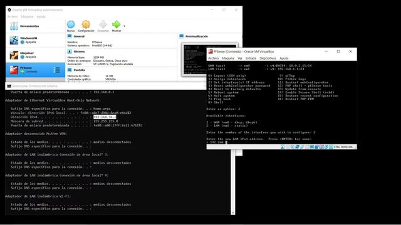Click the first disk activity status icon
This screenshot has width=401, height=225.
[x=283, y=147]
